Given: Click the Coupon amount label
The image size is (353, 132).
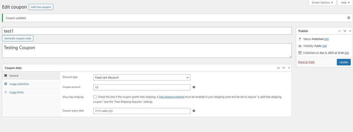Looking at the screenshot, I should pos(71,87).
